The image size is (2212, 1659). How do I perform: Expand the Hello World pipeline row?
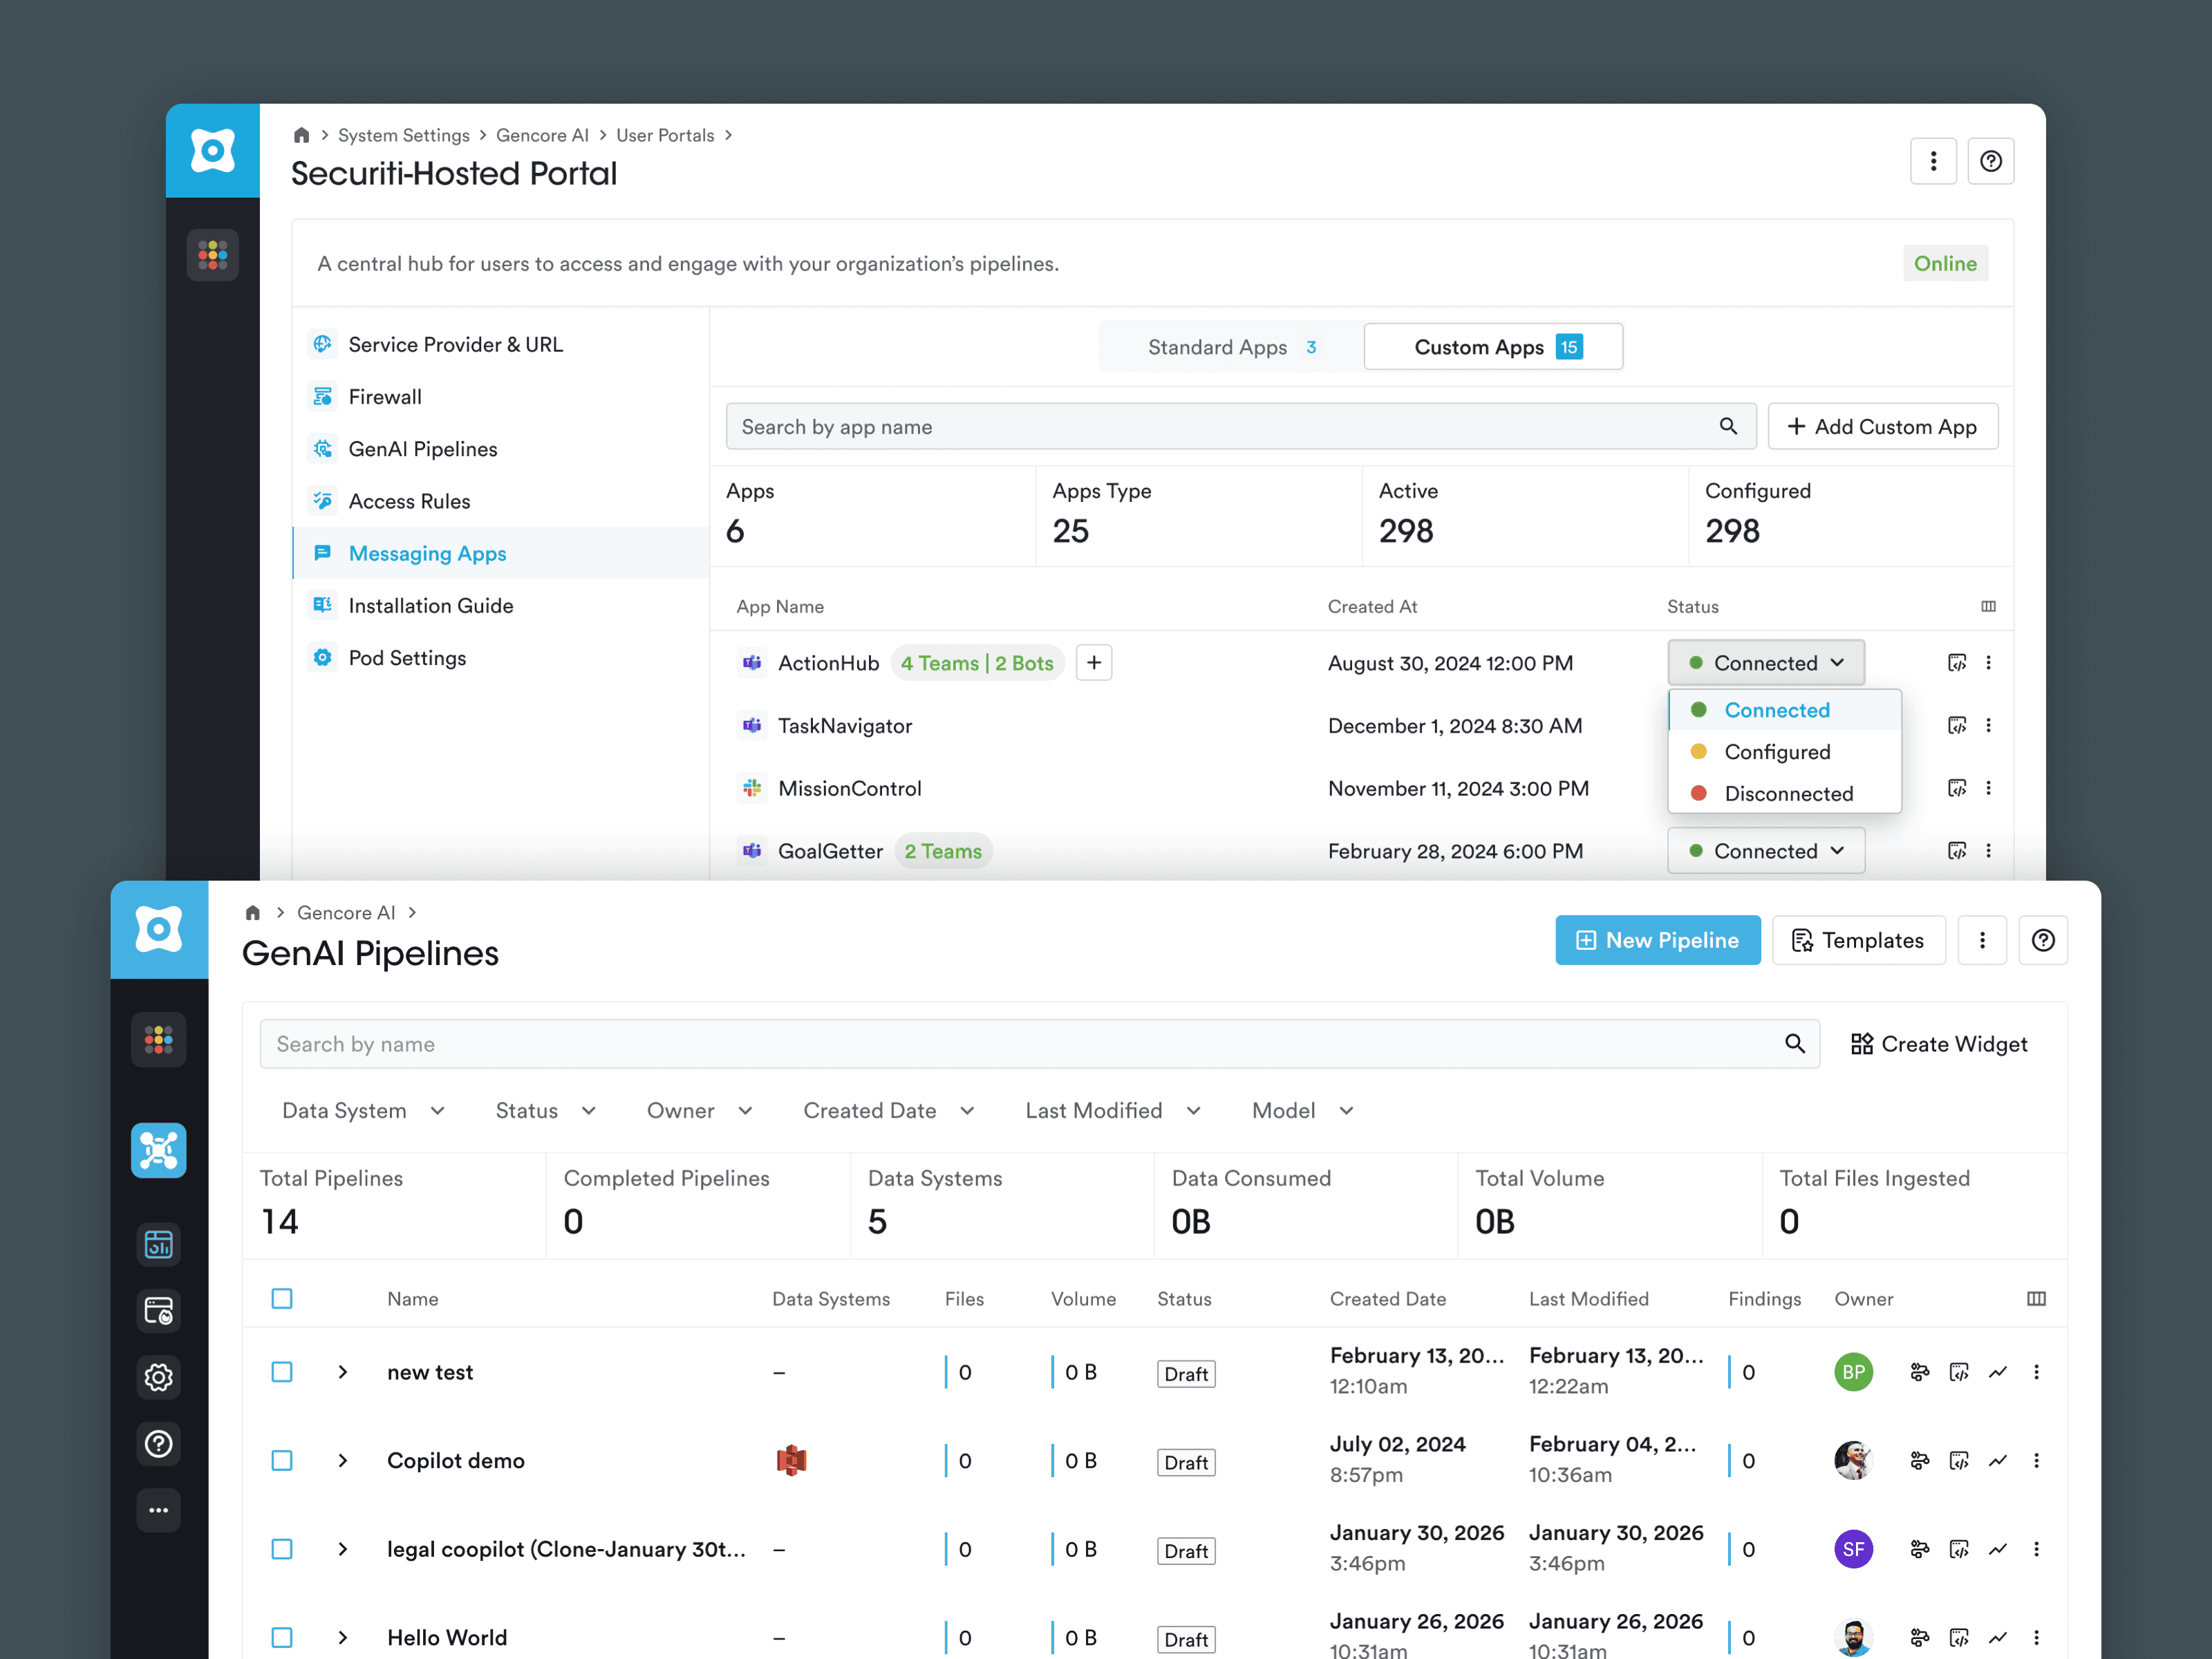click(x=343, y=1637)
